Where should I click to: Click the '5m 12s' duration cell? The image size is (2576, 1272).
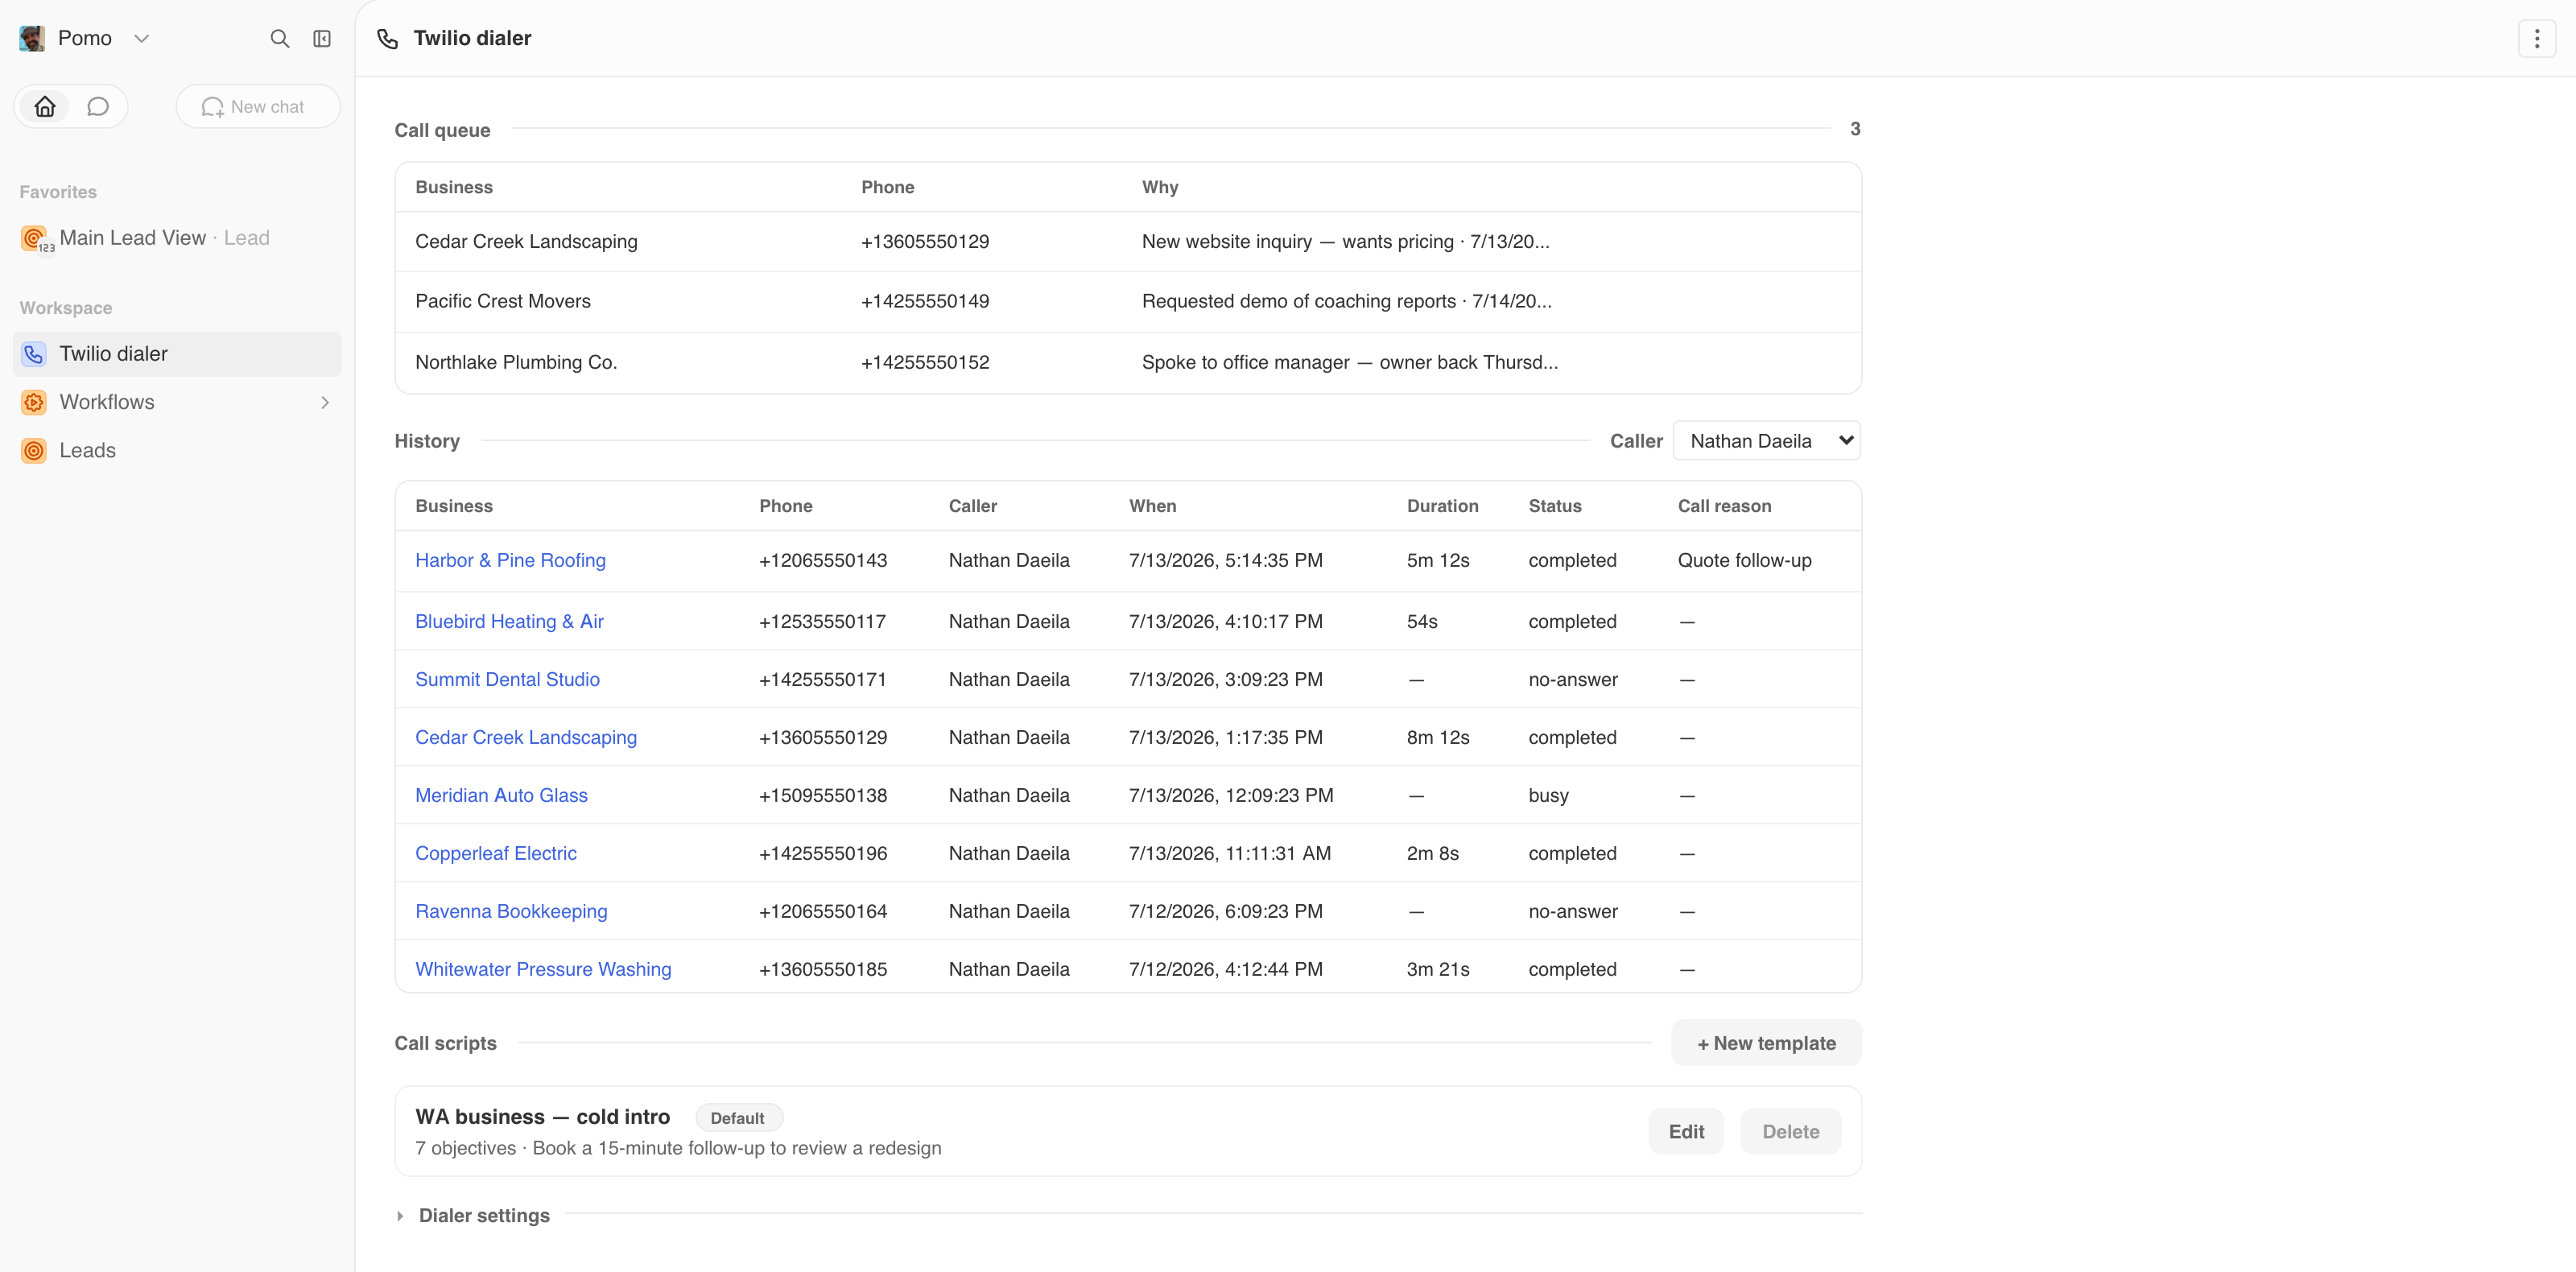pyautogui.click(x=1438, y=560)
